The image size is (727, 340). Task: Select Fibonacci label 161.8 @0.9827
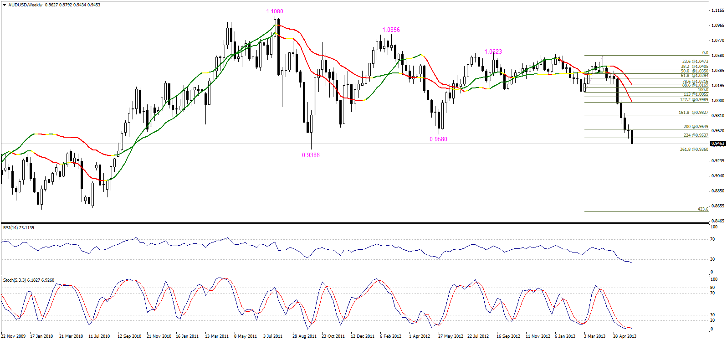[693, 113]
